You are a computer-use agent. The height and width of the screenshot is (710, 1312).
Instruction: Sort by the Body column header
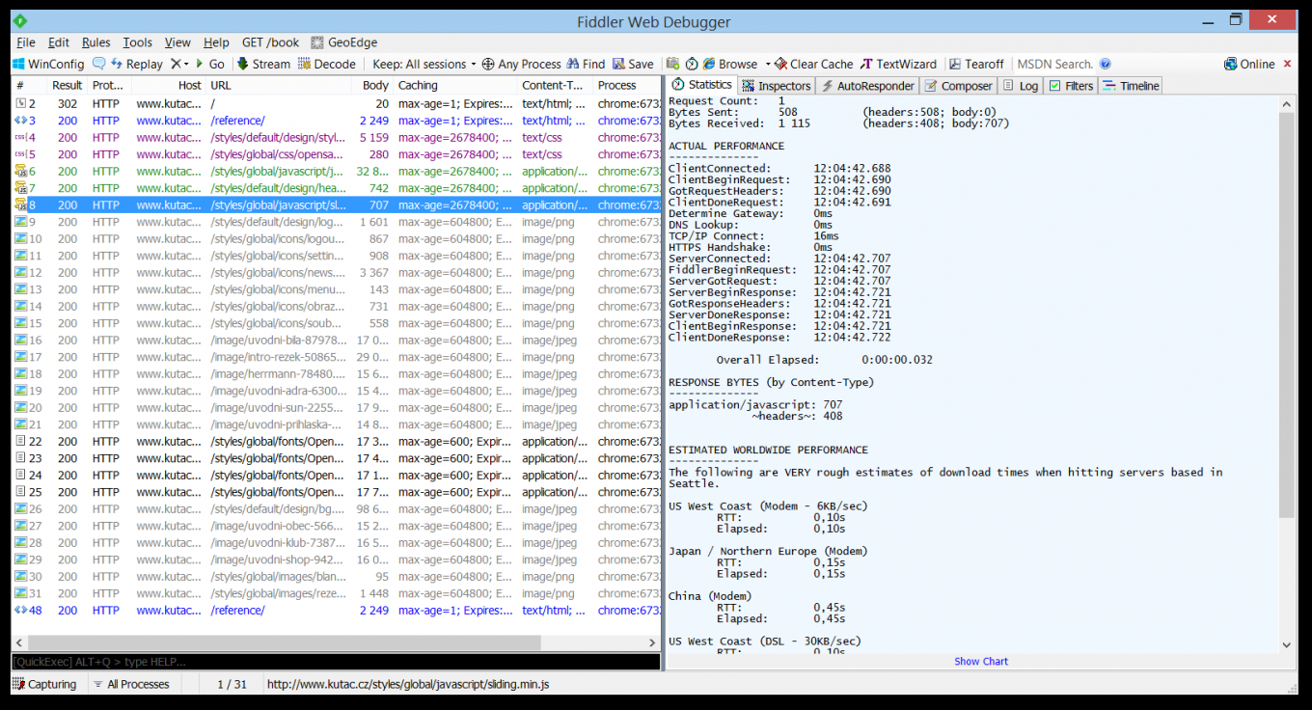click(x=374, y=86)
